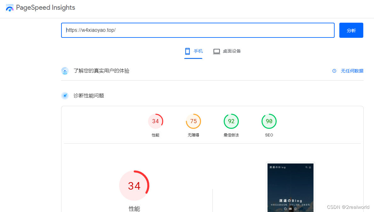Image resolution: width=374 pixels, height=212 pixels.
Task: Click the 最佳做法 score gauge showing 92
Action: tap(231, 121)
